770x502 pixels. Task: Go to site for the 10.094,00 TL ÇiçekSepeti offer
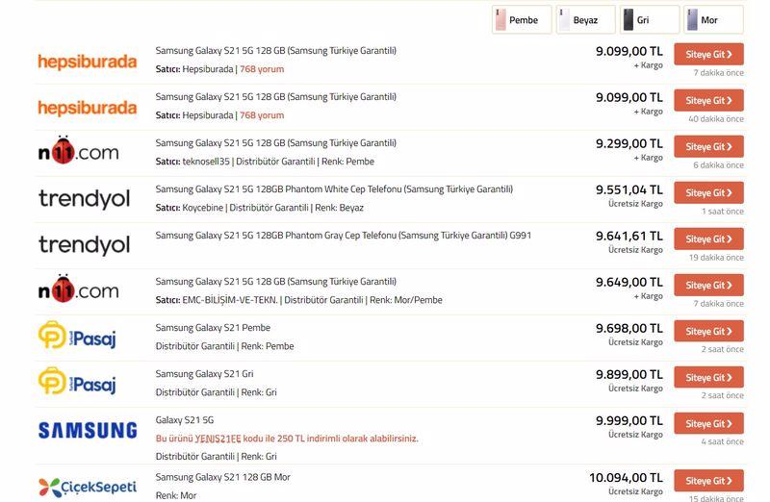click(708, 481)
